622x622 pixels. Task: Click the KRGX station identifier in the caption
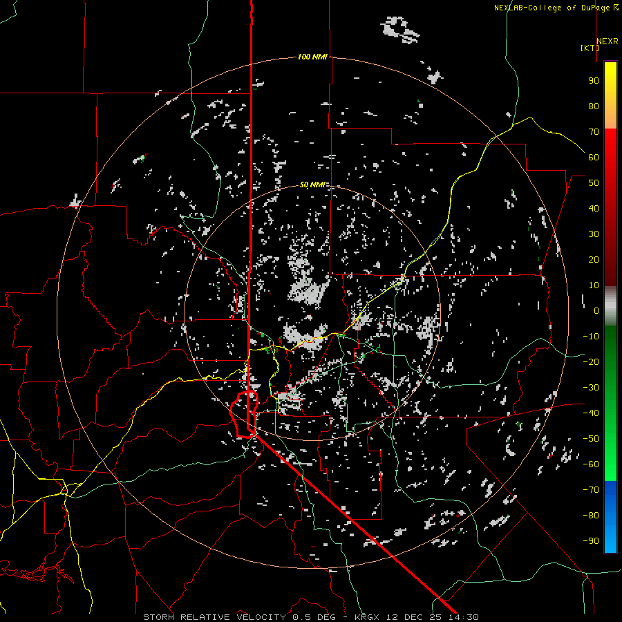pos(368,617)
